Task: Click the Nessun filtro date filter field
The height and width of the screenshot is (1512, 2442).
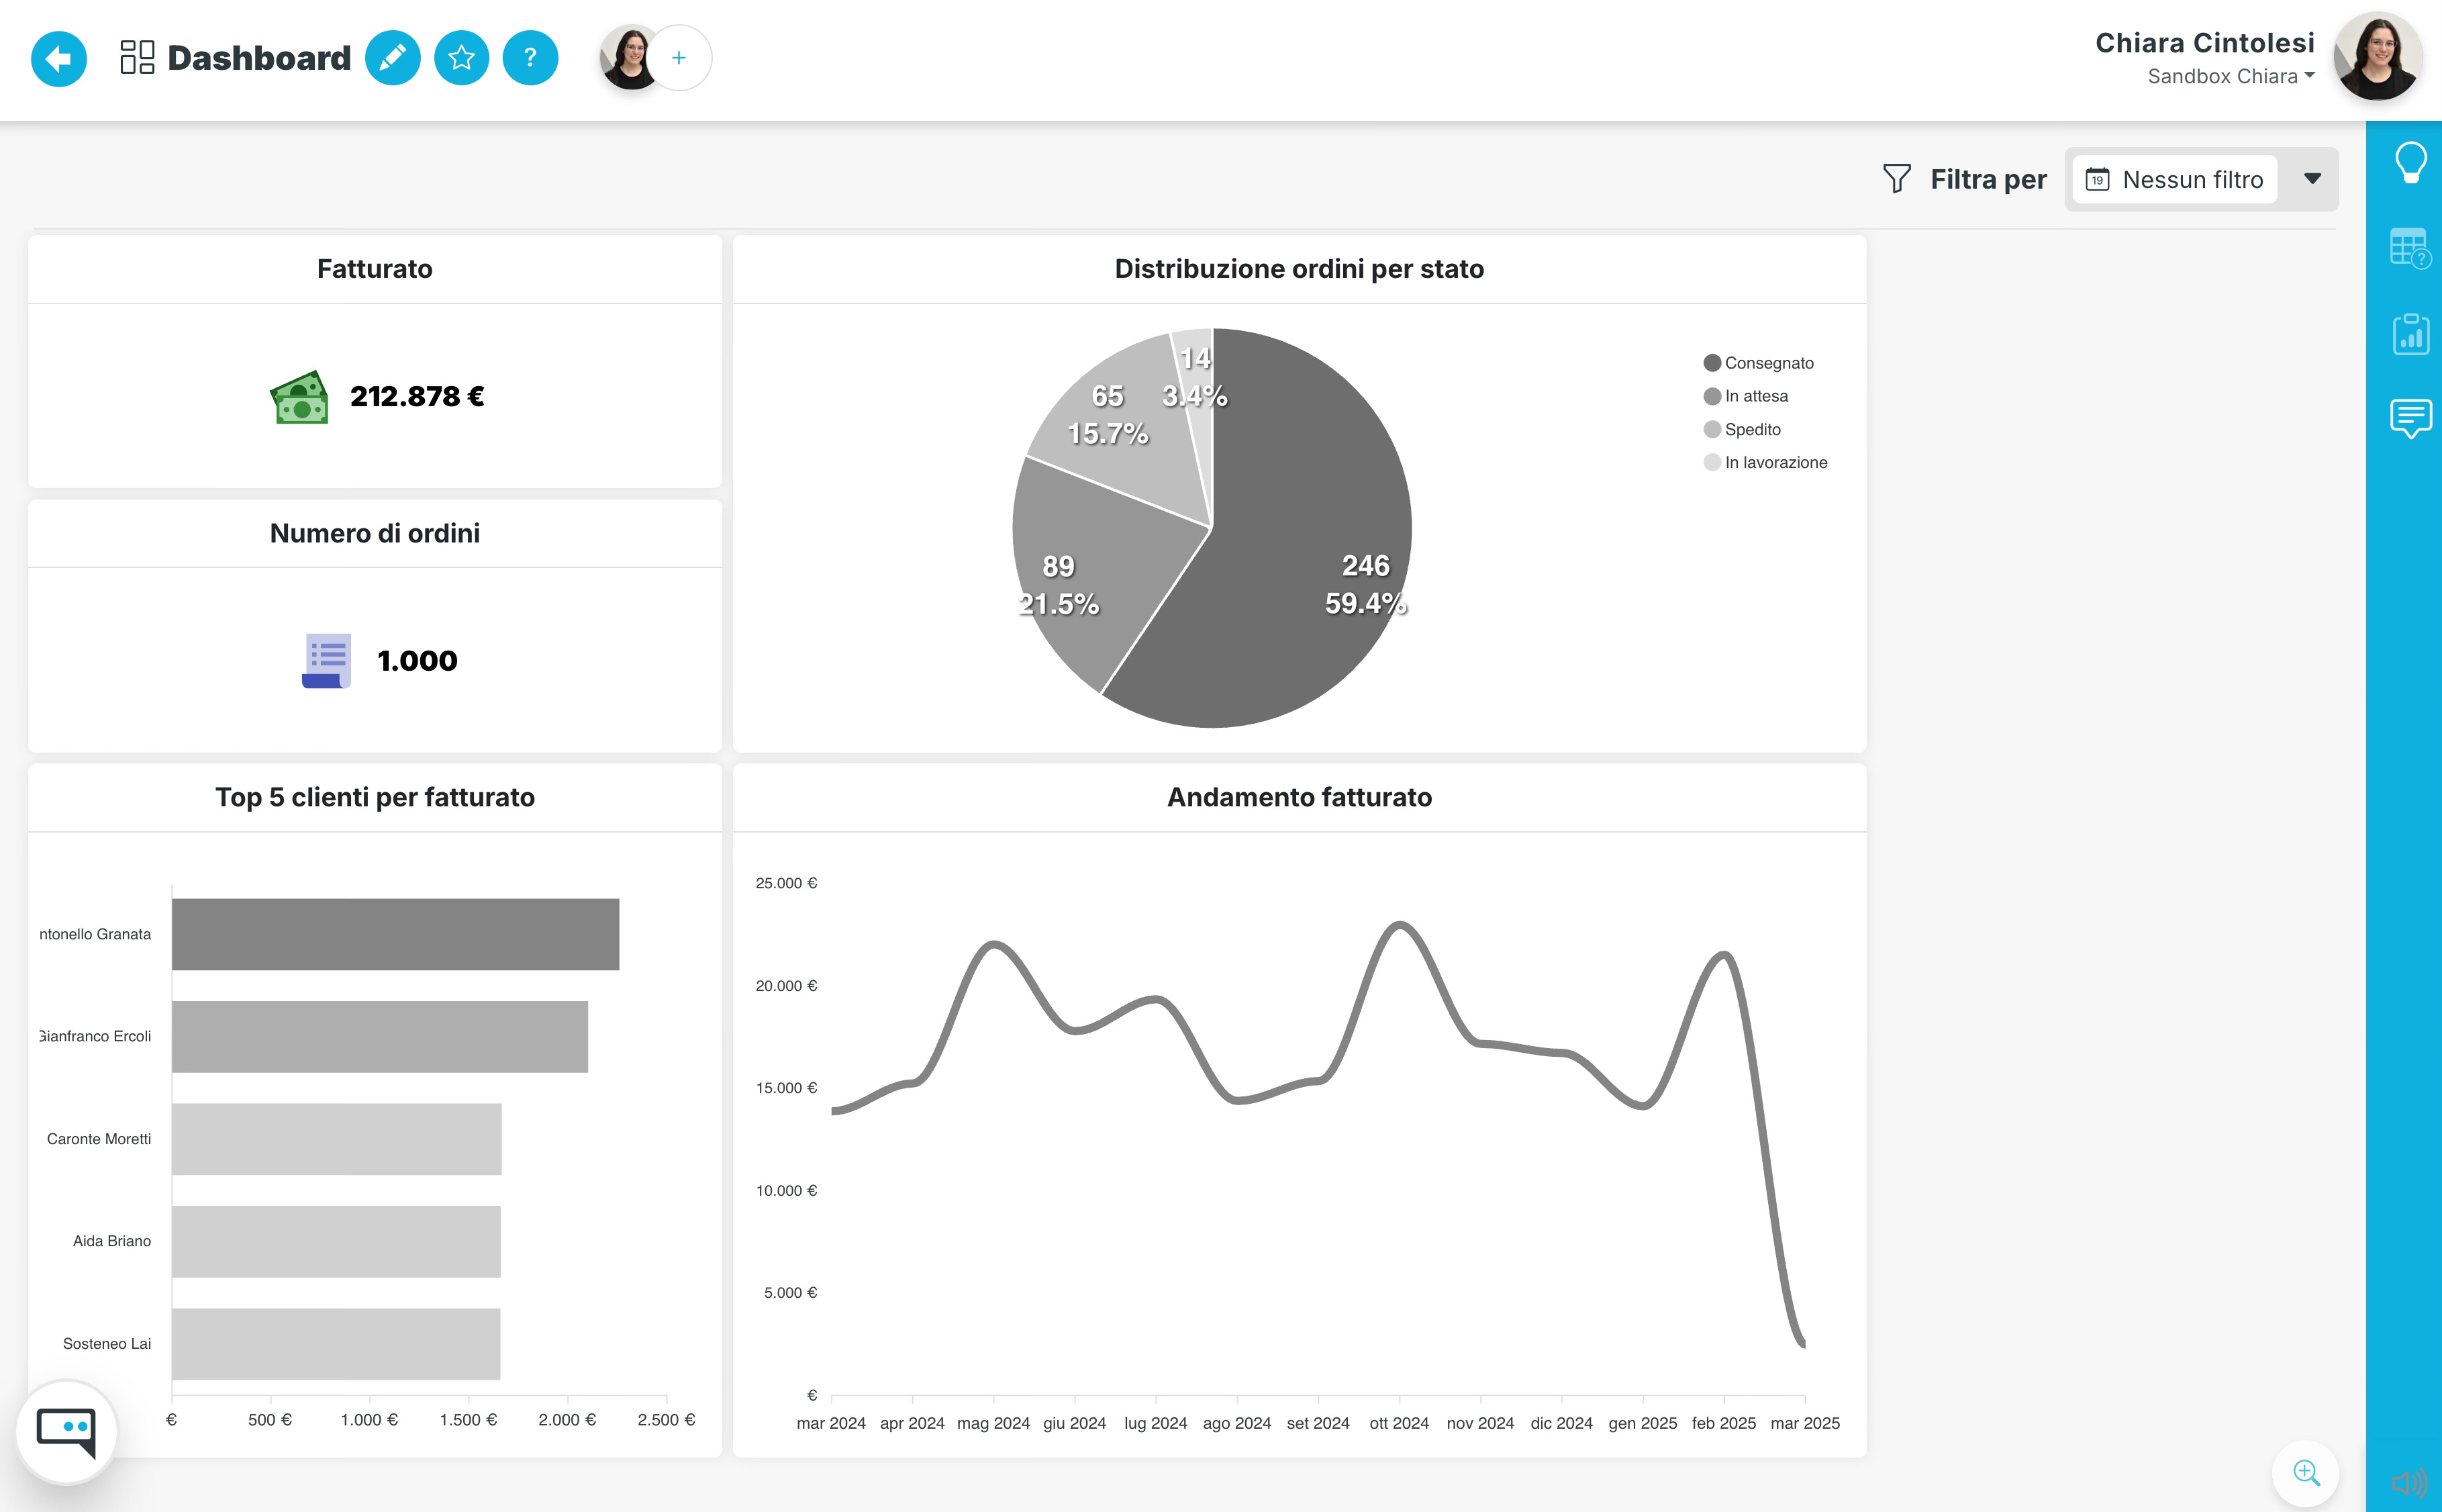Action: pyautogui.click(x=2175, y=179)
